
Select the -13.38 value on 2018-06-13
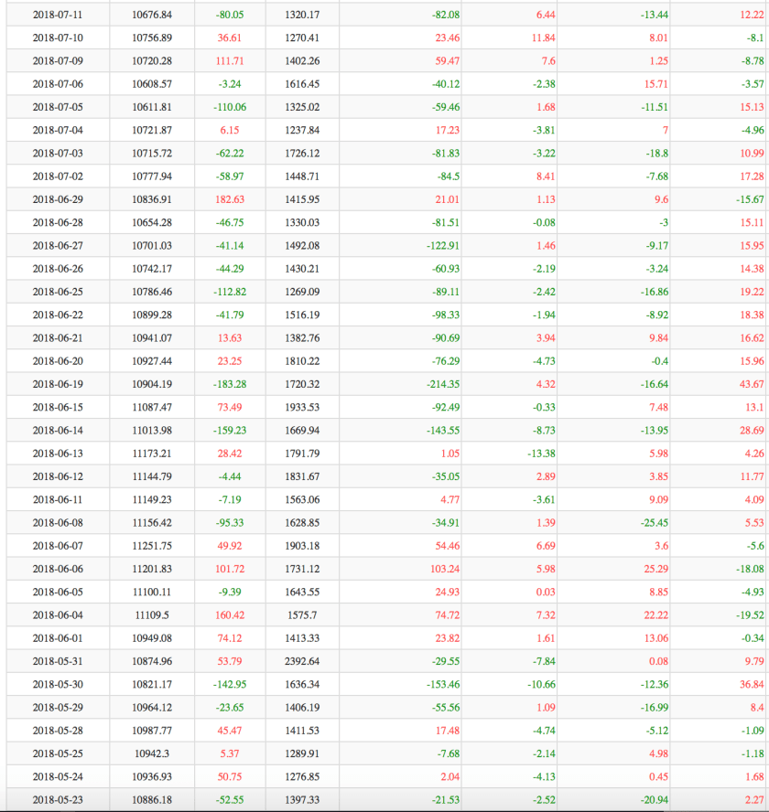542,454
